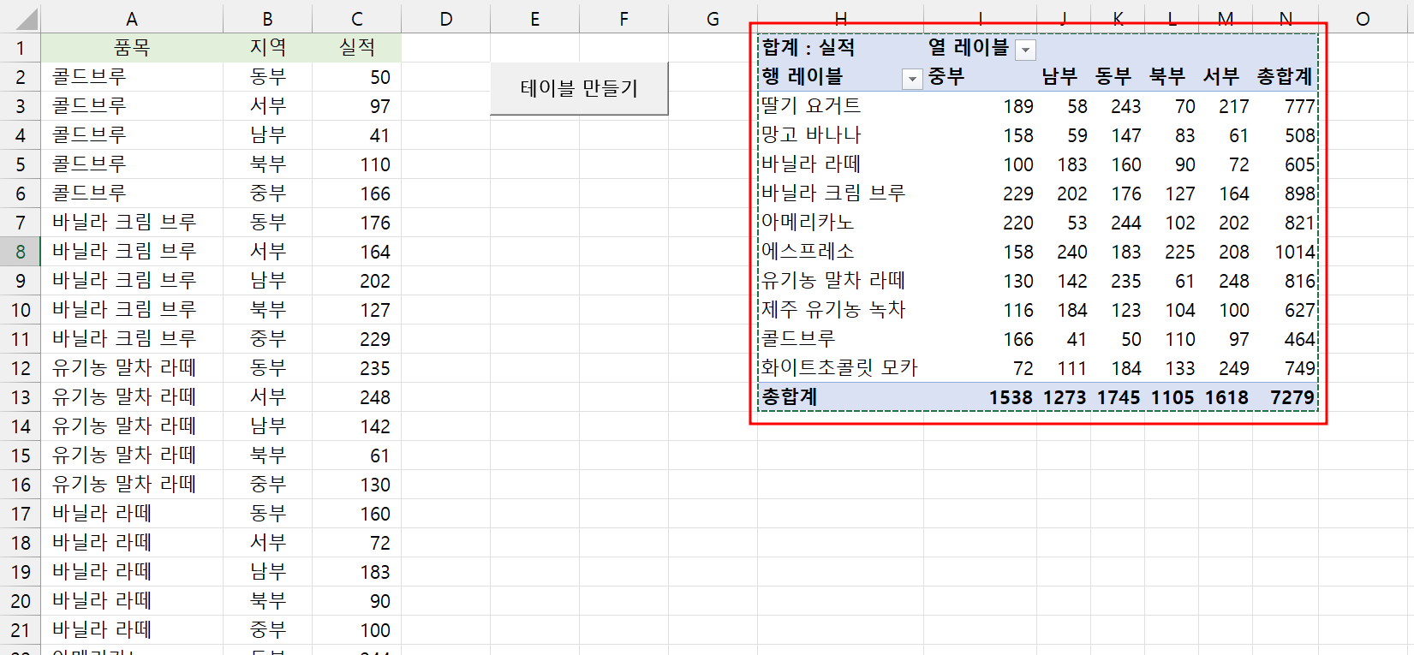Select the 화이트초콜릿 모카 pivot row
The image size is (1414, 655).
click(839, 368)
